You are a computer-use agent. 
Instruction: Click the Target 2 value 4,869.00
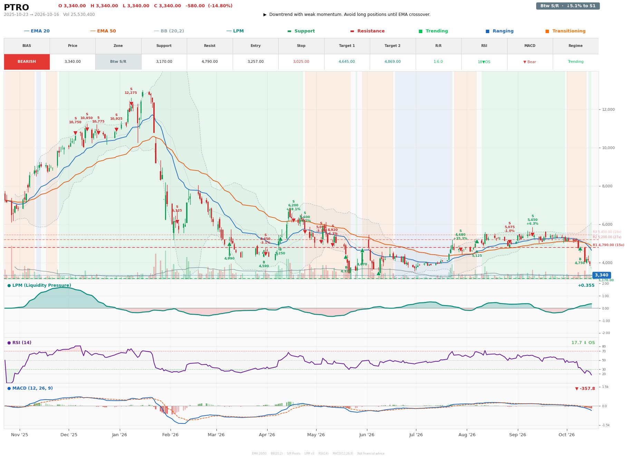(x=393, y=62)
